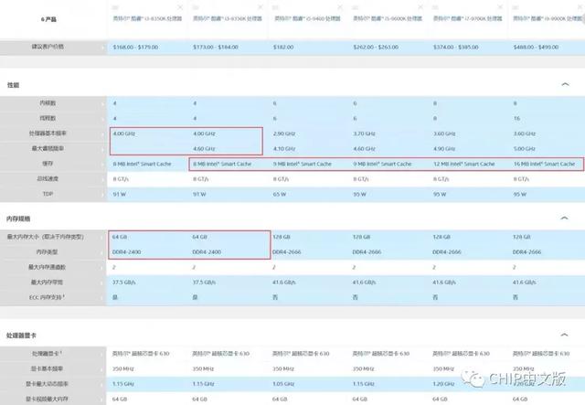Viewport: 585px width, 405px height.
Task: Select the 5.00 GHz turbo frequency value
Action: (525, 149)
